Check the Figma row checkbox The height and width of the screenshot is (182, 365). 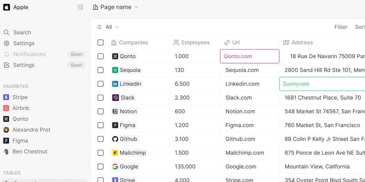point(100,126)
